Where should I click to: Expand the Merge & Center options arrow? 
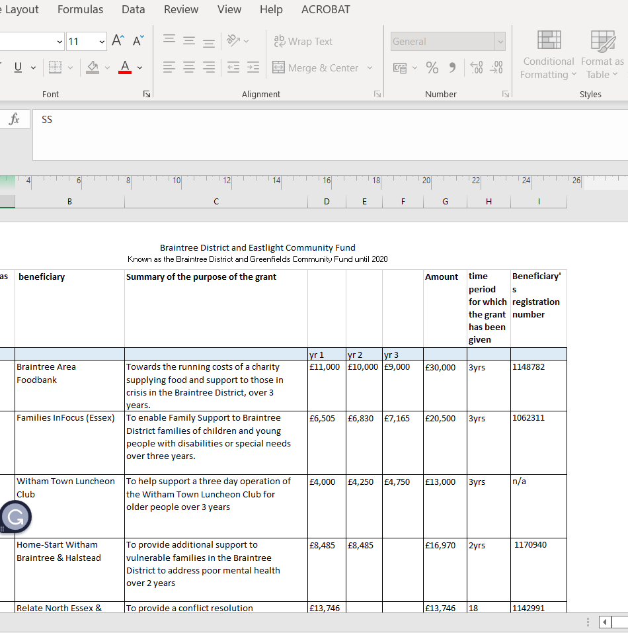point(370,68)
